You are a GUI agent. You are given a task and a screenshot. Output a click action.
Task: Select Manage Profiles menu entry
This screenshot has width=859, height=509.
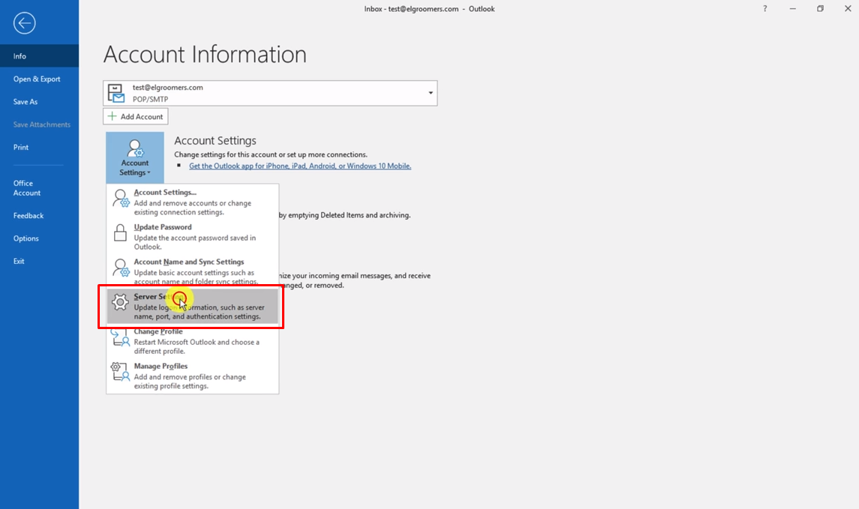click(x=192, y=376)
